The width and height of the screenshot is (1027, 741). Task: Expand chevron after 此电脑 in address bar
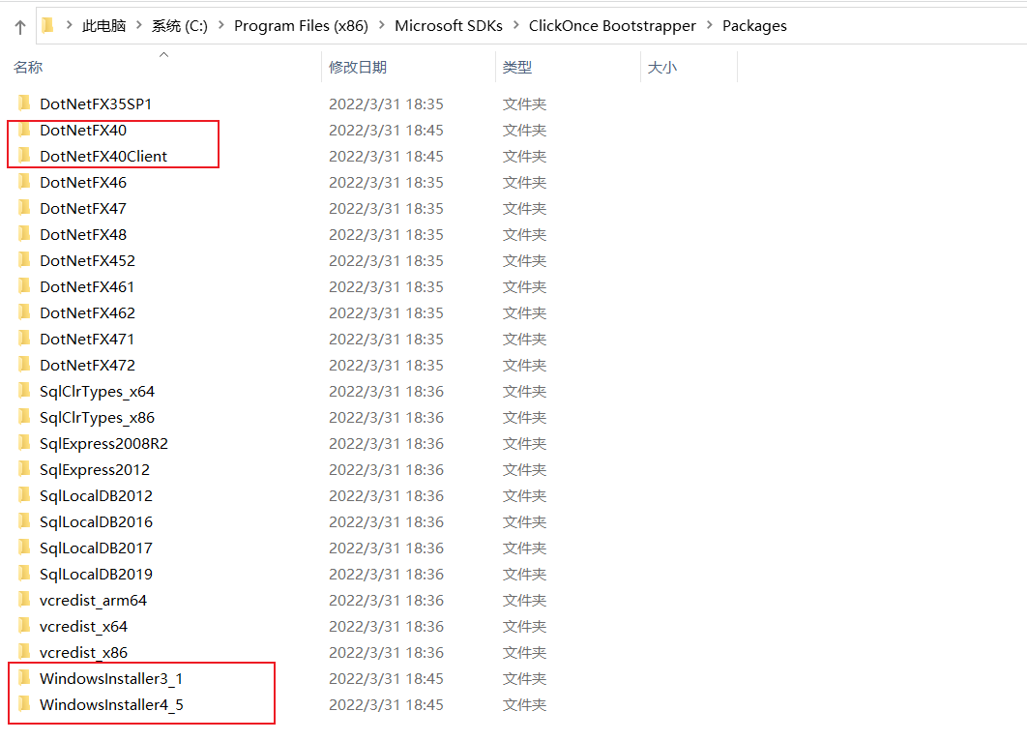(139, 25)
